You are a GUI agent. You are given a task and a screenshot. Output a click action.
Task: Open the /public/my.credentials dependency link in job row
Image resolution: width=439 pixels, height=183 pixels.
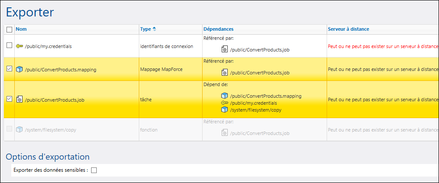253,103
